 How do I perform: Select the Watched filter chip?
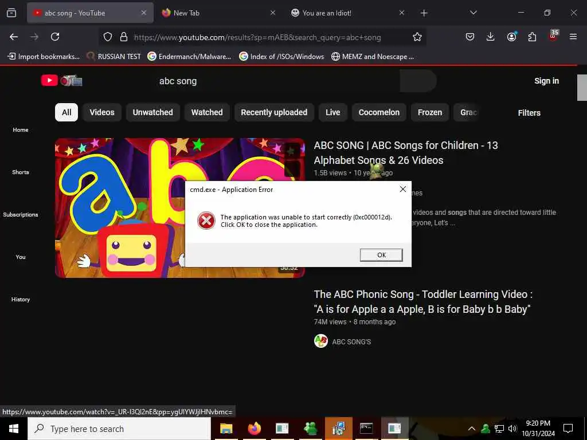click(207, 112)
